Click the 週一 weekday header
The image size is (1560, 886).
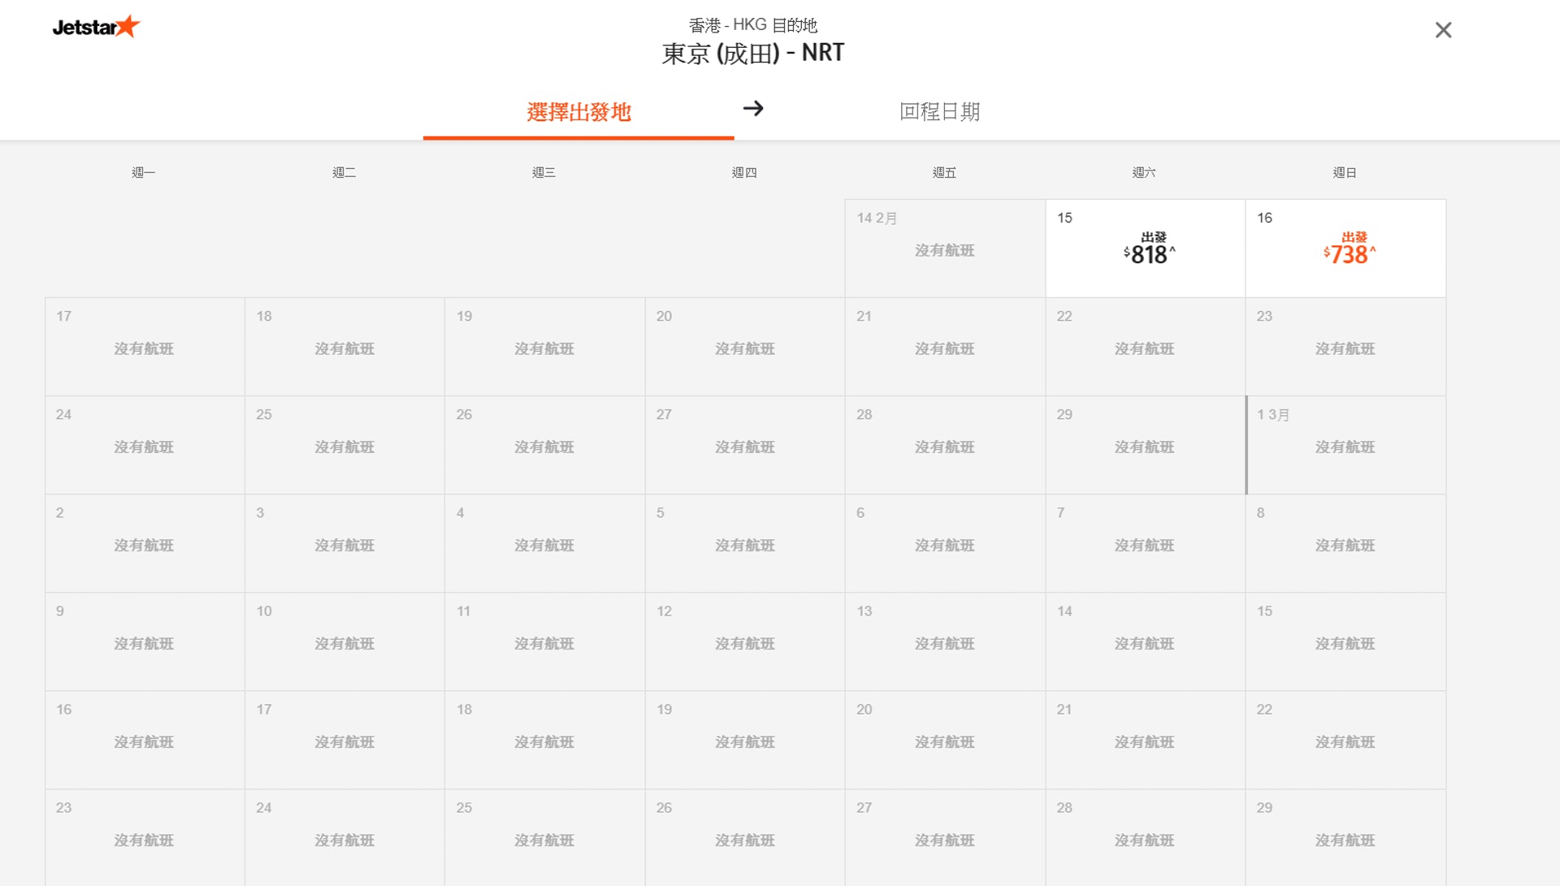point(144,172)
